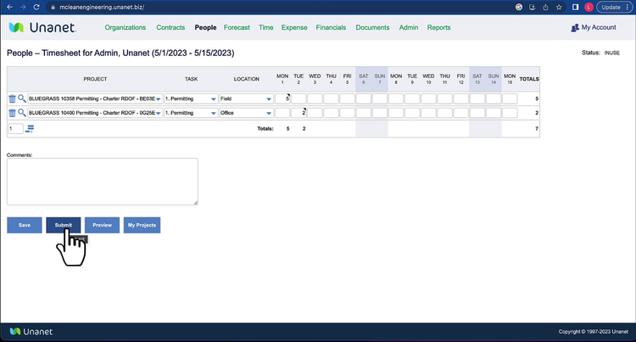Open the Expense menu
Screen dimensions: 636x342
tap(294, 28)
